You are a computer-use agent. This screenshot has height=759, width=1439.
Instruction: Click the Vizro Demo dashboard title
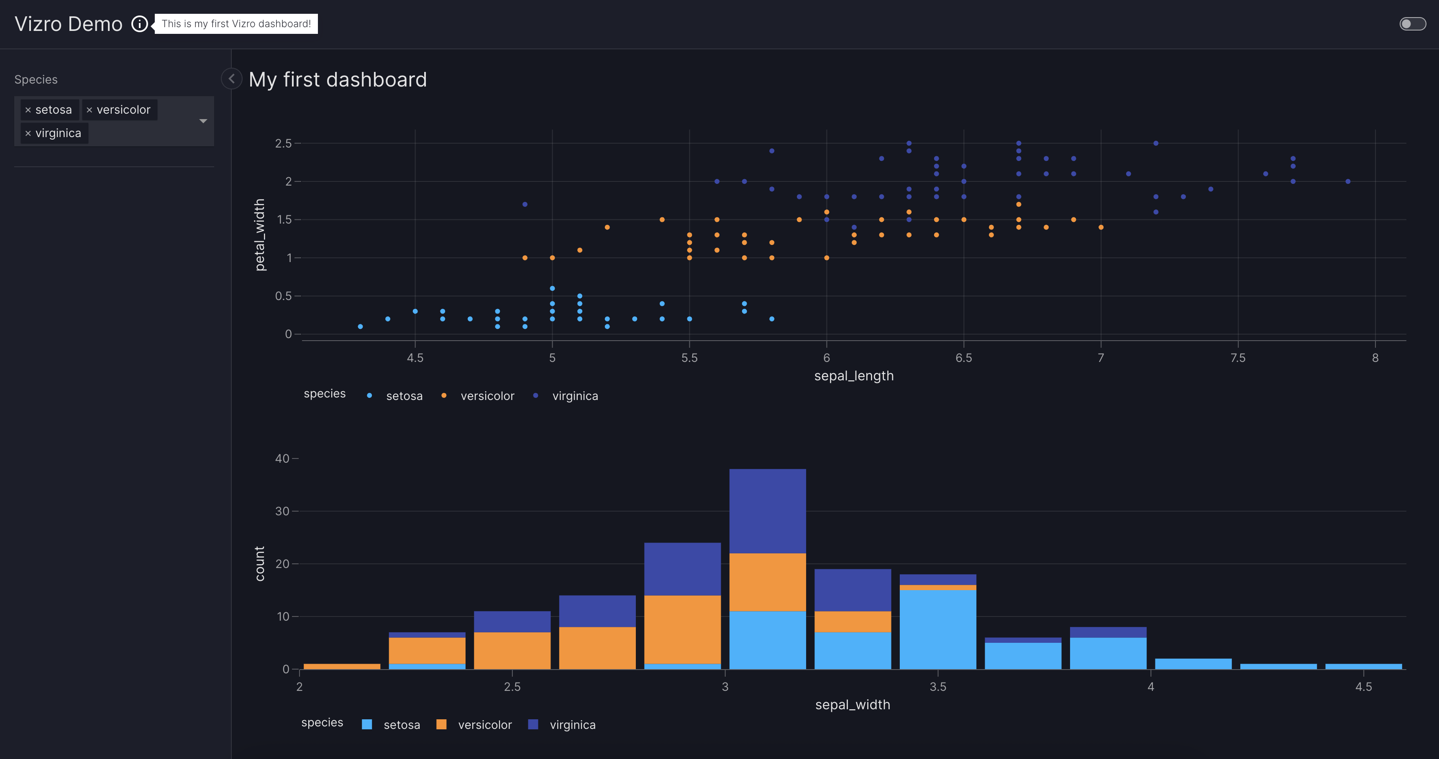pos(68,24)
